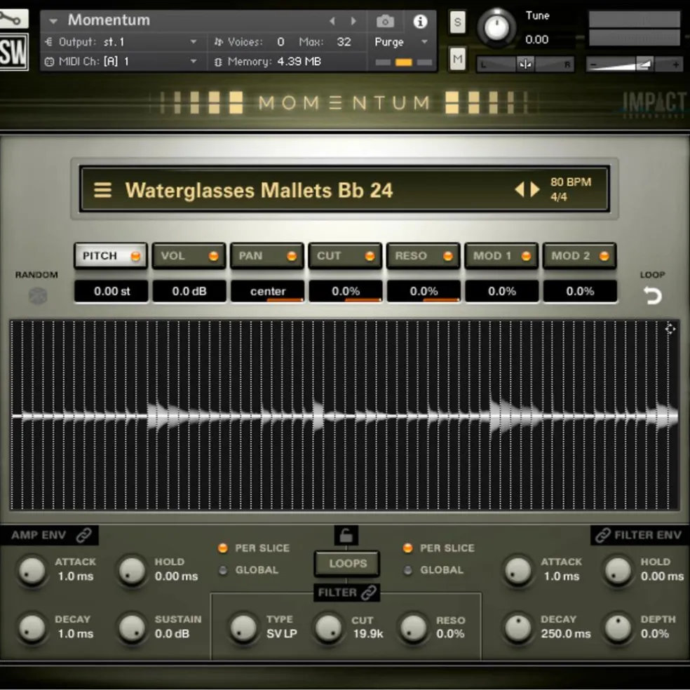The width and height of the screenshot is (690, 690).
Task: Go to previous instrument arrow in header
Action: [x=332, y=20]
